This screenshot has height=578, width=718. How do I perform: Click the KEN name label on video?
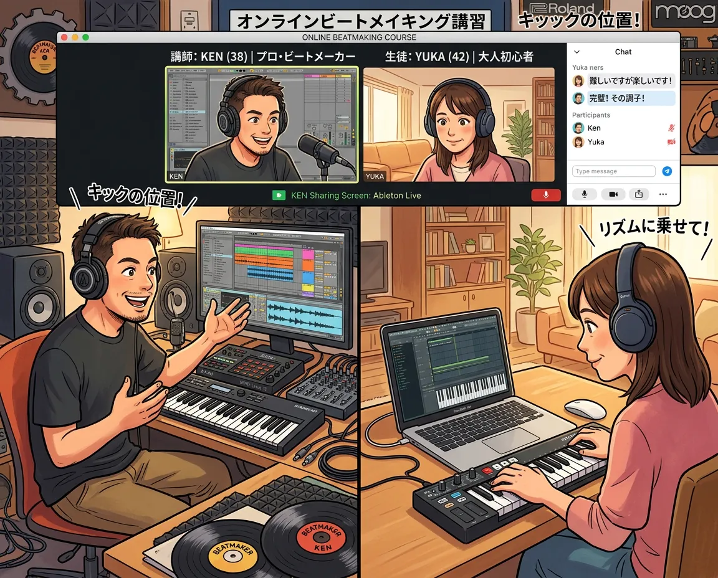(x=176, y=176)
